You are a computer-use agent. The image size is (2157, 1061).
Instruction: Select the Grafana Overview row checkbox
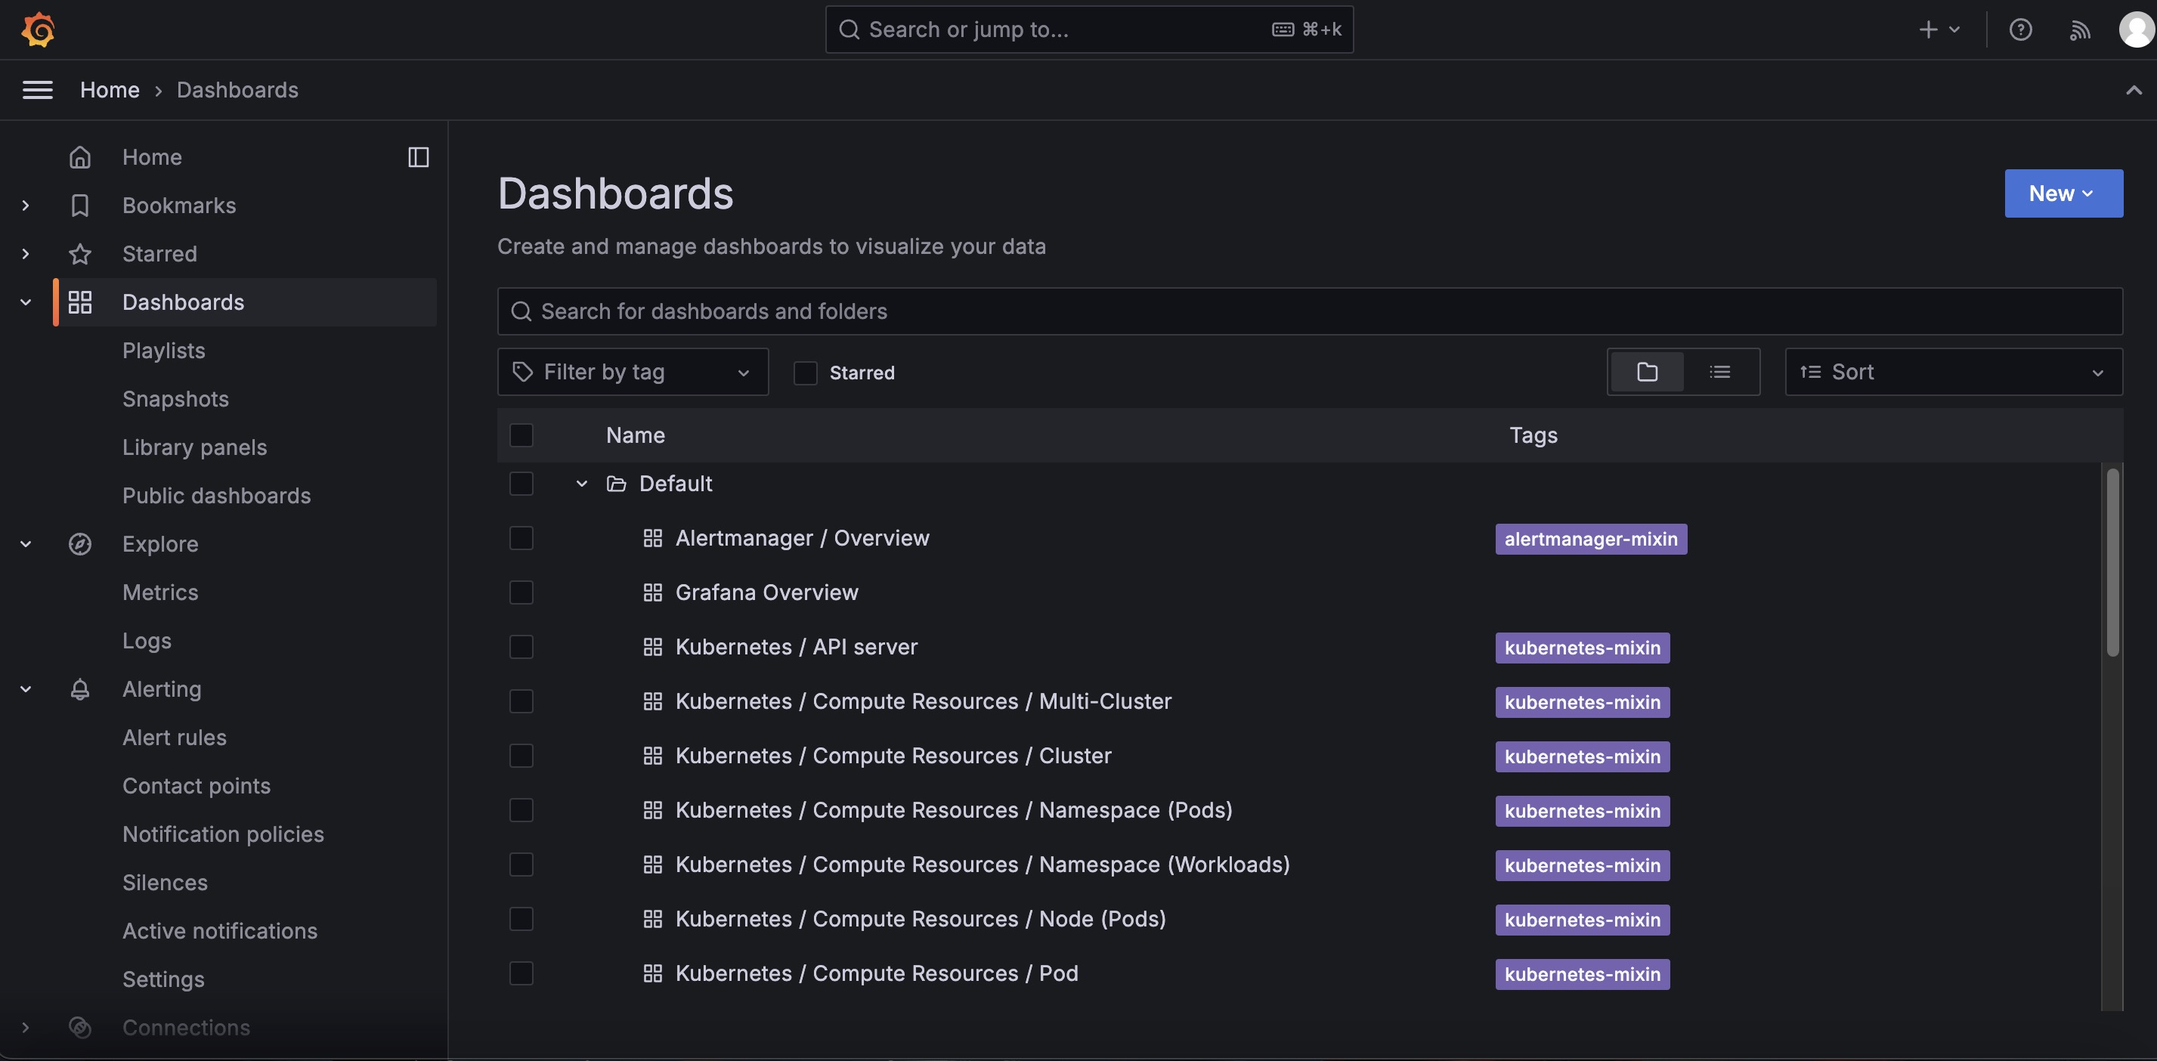[521, 593]
